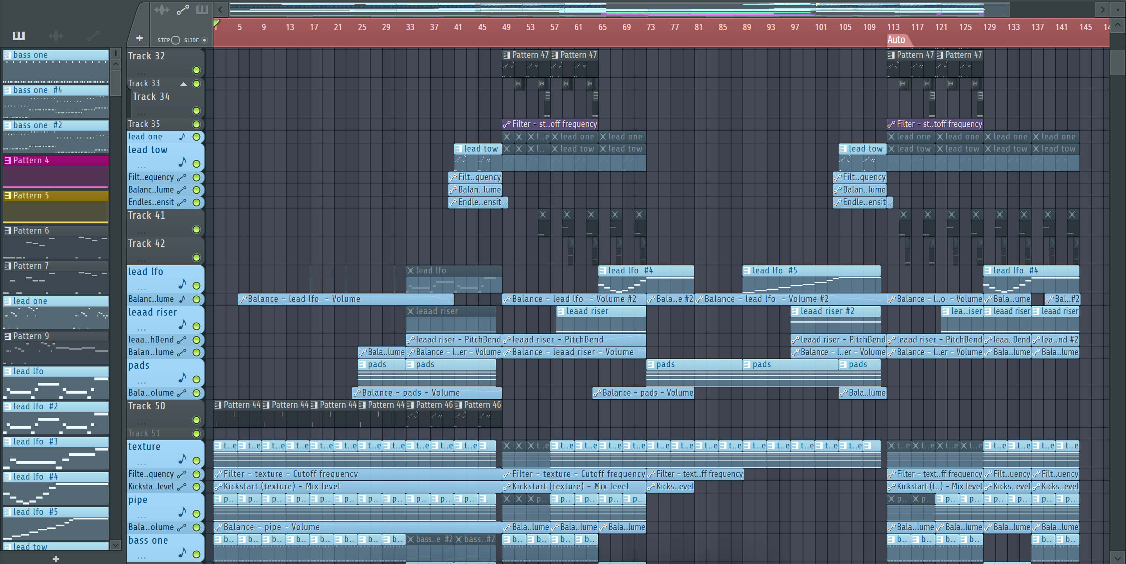1126x564 pixels.
Task: Click bar 65 on the timeline ruler
Action: pos(602,27)
